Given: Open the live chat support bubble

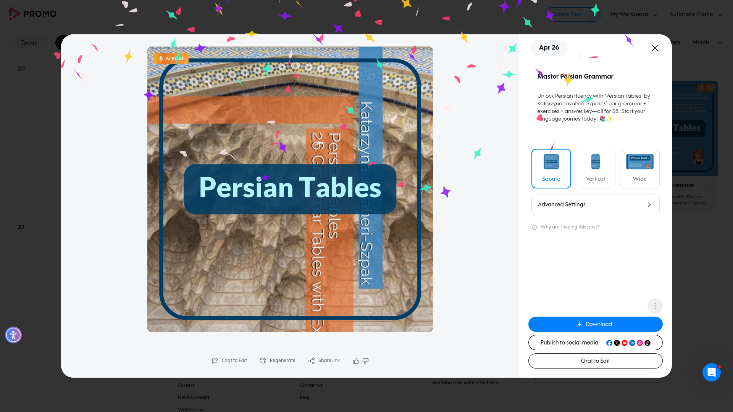Looking at the screenshot, I should click(x=711, y=372).
